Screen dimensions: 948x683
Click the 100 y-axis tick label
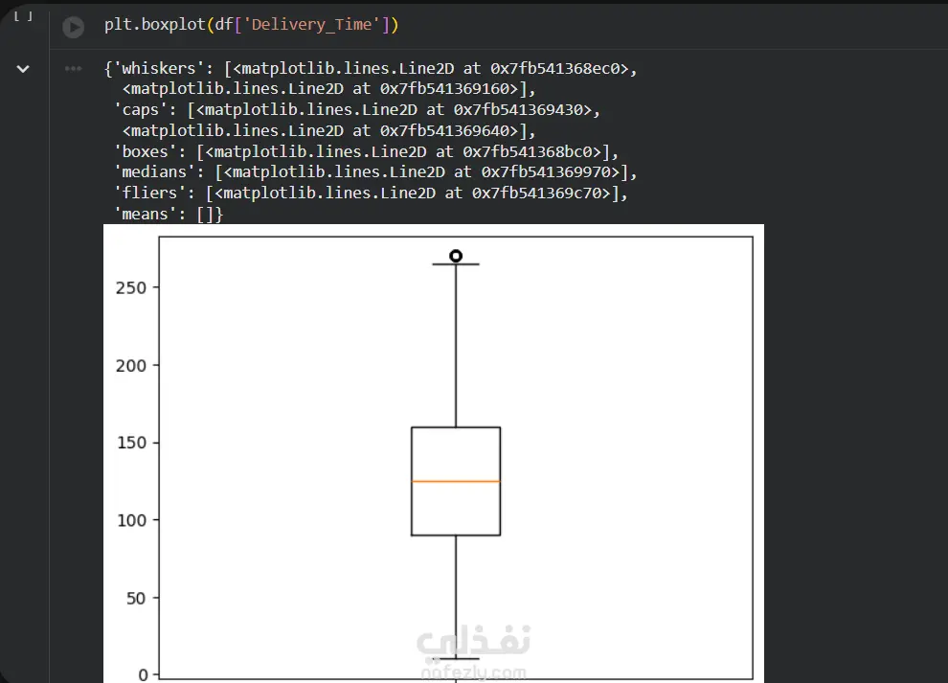(131, 520)
